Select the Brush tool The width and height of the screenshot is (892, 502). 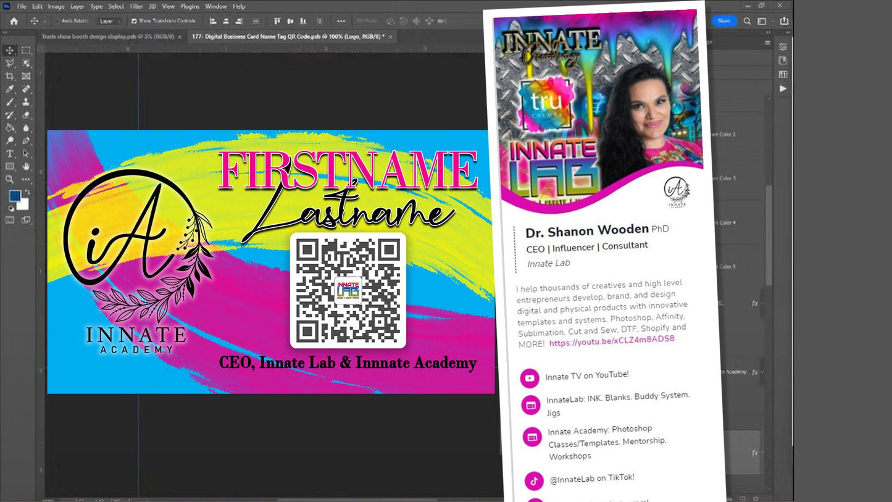pos(10,102)
